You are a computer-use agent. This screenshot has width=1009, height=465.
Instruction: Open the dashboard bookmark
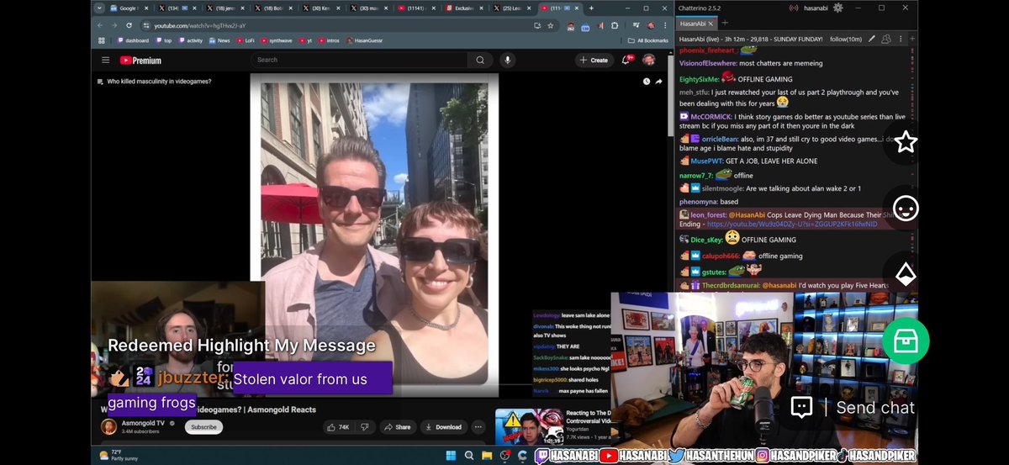(133, 40)
